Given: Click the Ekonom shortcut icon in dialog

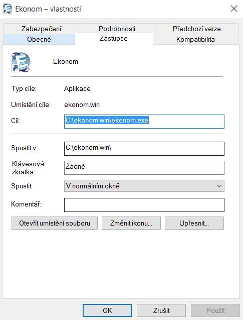Looking at the screenshot, I should click(21, 62).
